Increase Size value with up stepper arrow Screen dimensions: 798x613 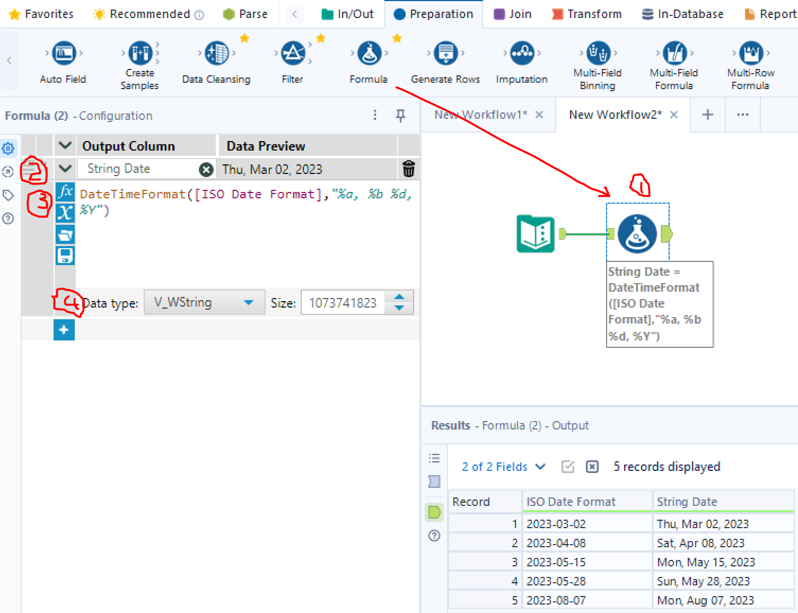click(x=400, y=297)
